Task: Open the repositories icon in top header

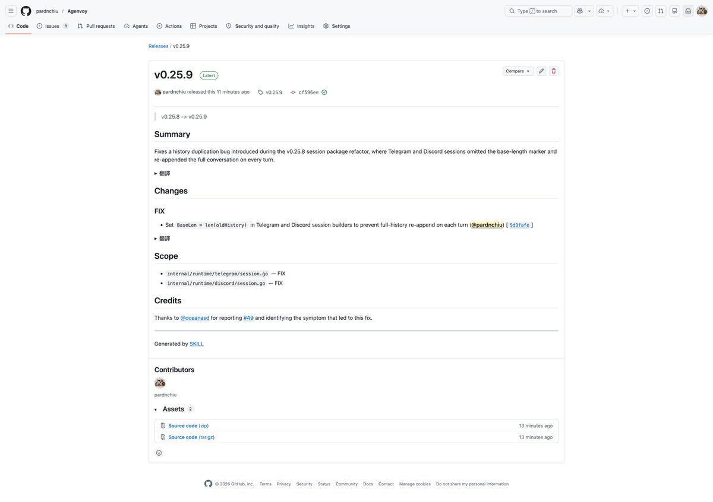Action: (674, 11)
